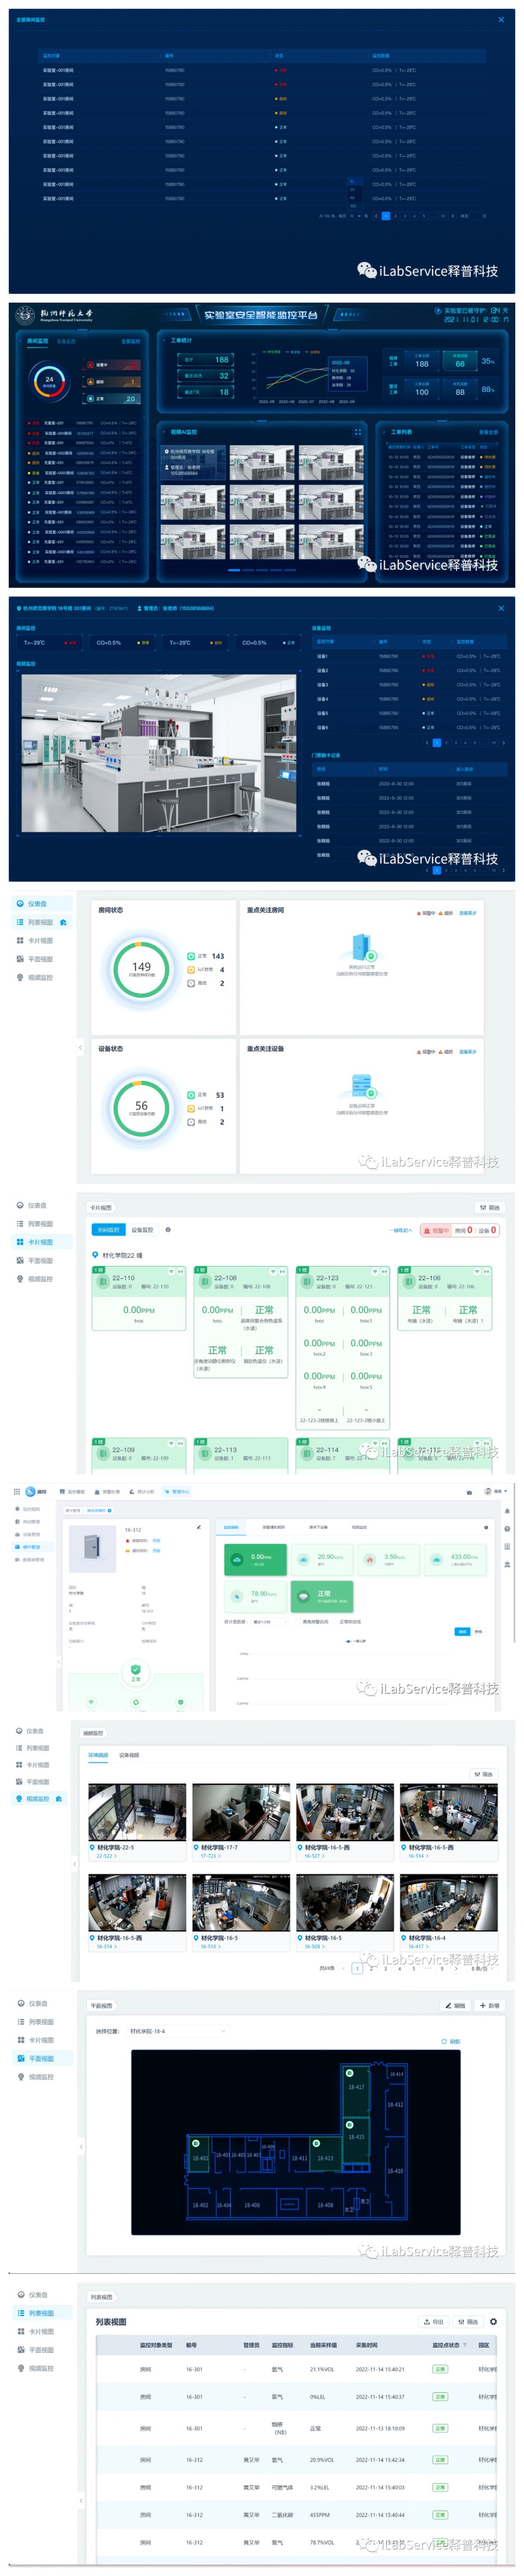Switch to the 设备监控 tab in card view
The height and width of the screenshot is (2576, 524).
(x=142, y=1230)
